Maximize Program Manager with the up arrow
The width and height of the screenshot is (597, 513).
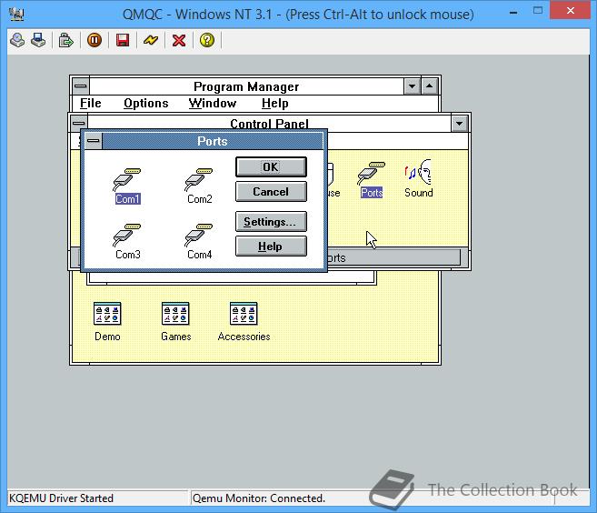pos(430,86)
